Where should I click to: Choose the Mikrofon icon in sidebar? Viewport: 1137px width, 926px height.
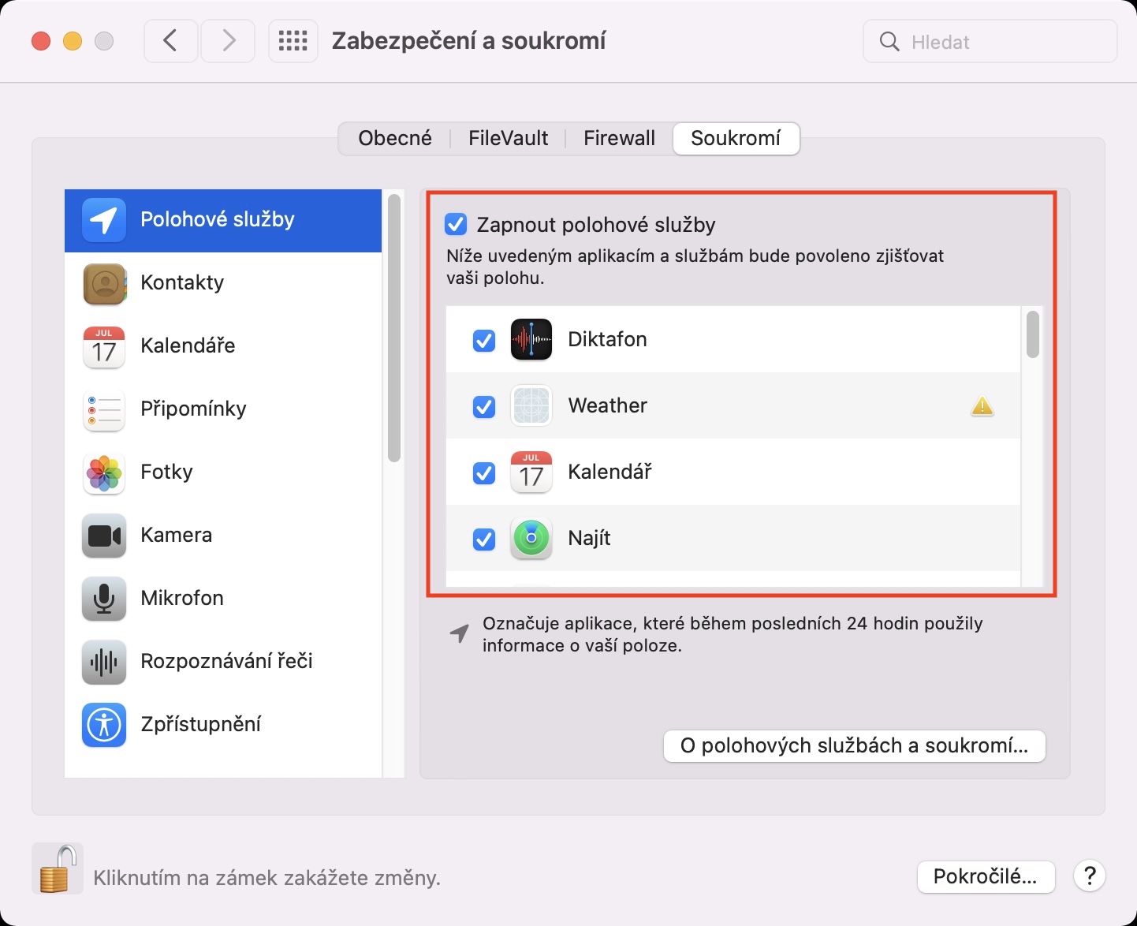[104, 599]
